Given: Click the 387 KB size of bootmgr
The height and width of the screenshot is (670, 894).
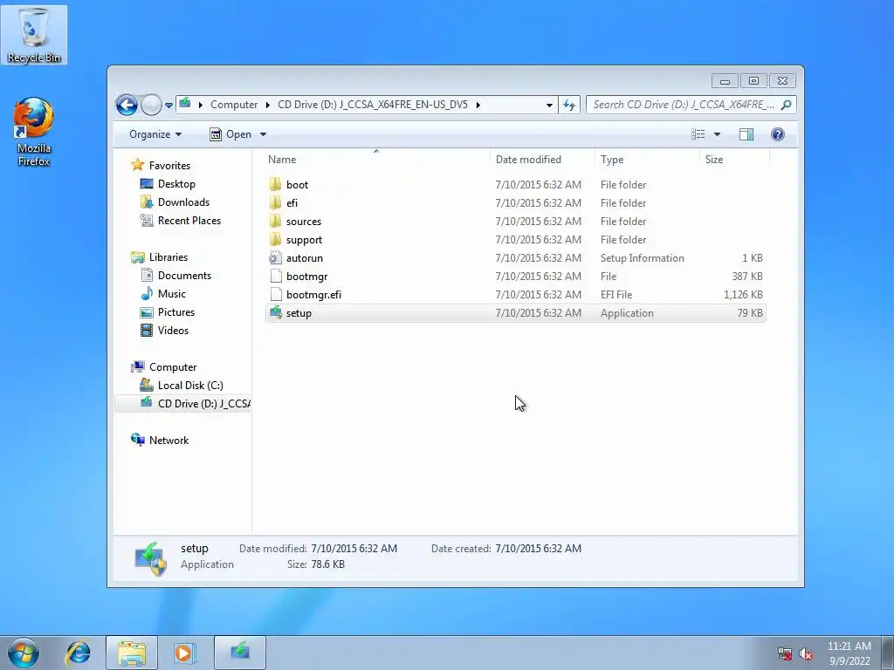Looking at the screenshot, I should pos(747,277).
